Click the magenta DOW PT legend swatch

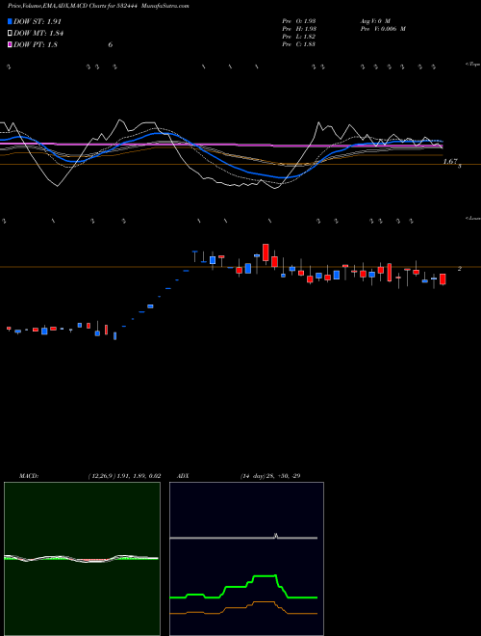point(10,44)
